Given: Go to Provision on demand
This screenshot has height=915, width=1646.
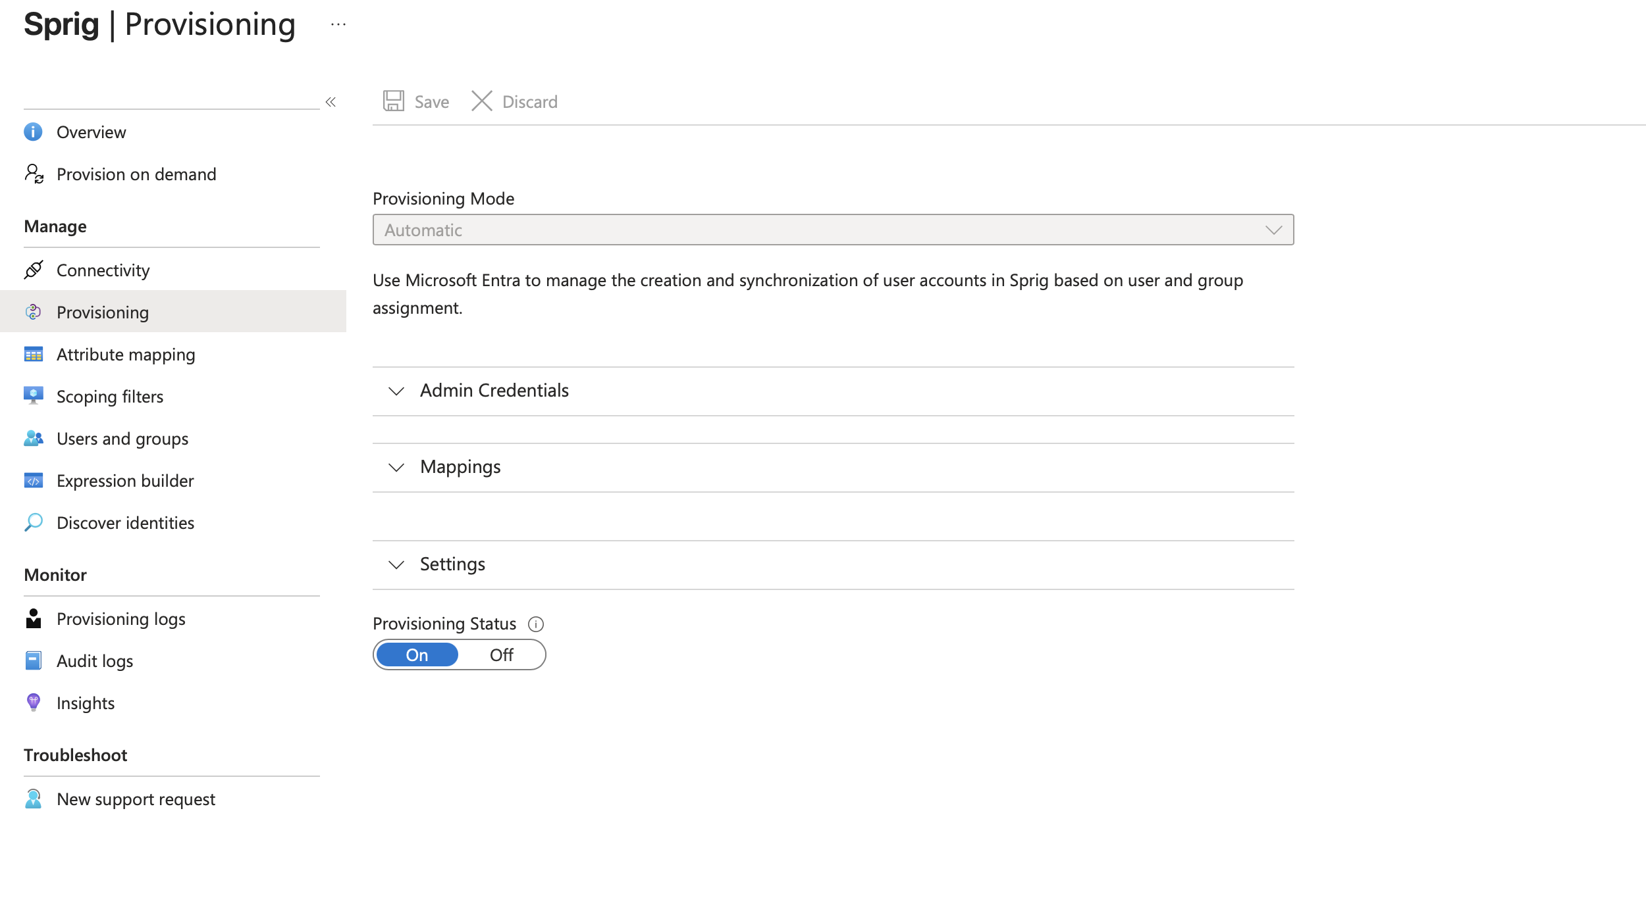Looking at the screenshot, I should click(x=136, y=174).
